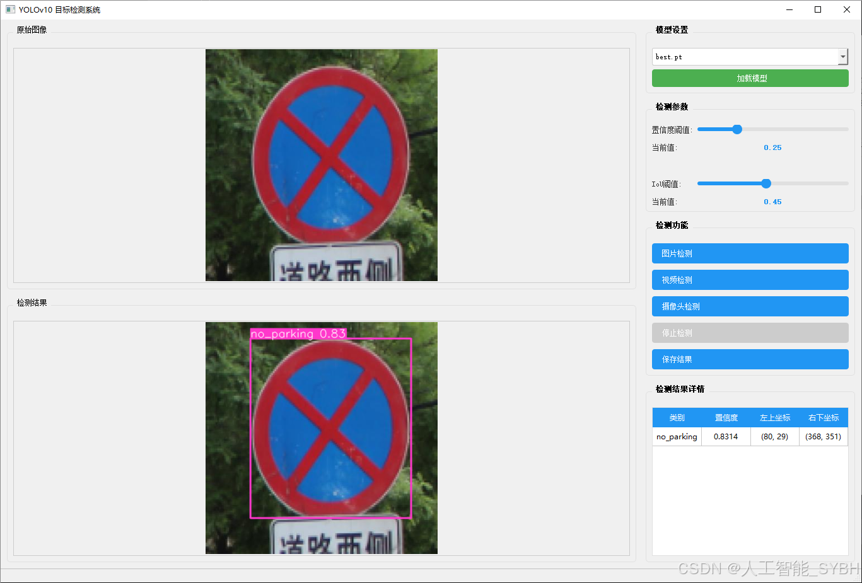Click the YOLOv10 application icon in title bar
862x583 pixels.
[9, 9]
